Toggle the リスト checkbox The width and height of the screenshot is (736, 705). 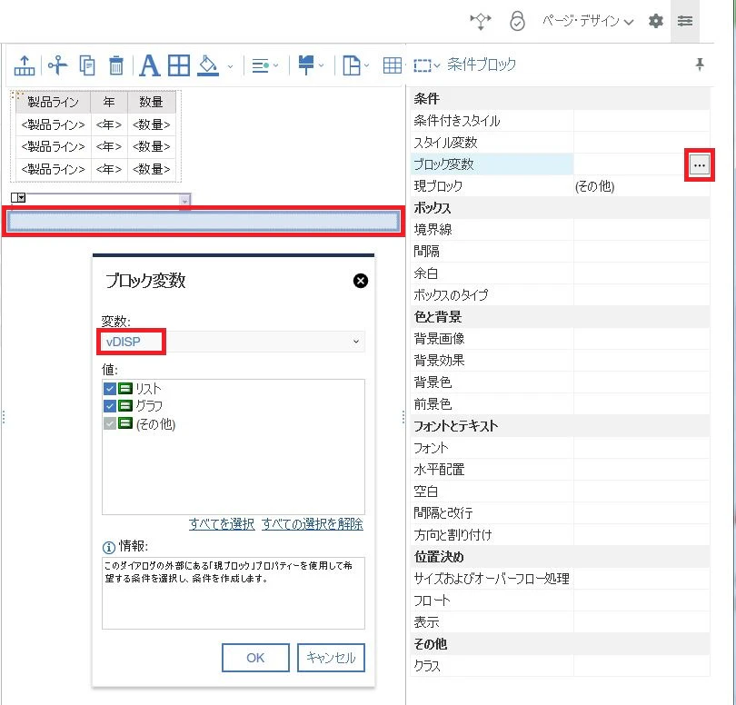click(109, 389)
